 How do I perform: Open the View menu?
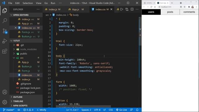pos(39,3)
